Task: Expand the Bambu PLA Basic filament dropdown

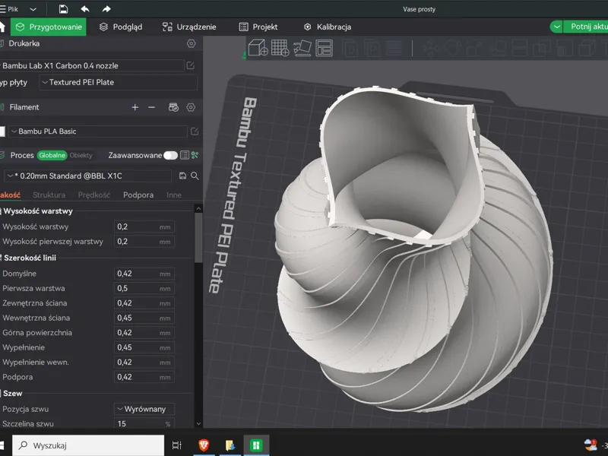Action: click(98, 131)
